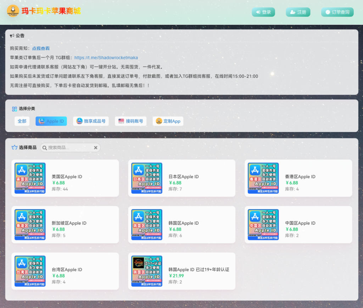Click the 美国区Apple ID product title
Screen dimensions: 363x308
[x=67, y=177]
